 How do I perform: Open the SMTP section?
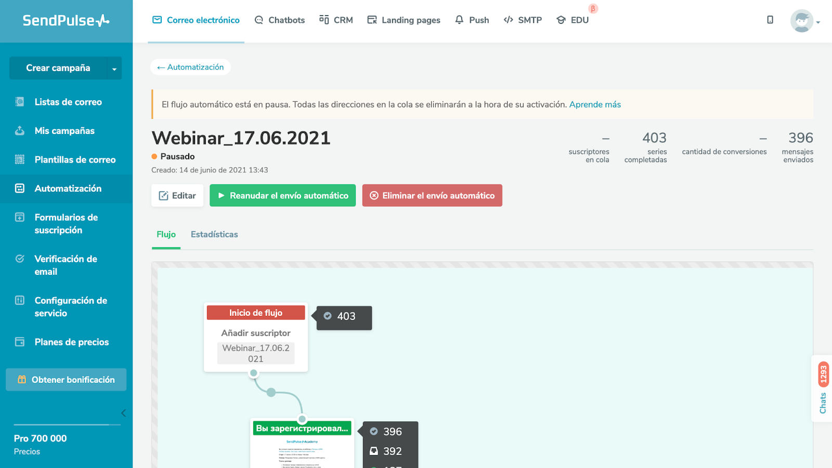tap(523, 20)
